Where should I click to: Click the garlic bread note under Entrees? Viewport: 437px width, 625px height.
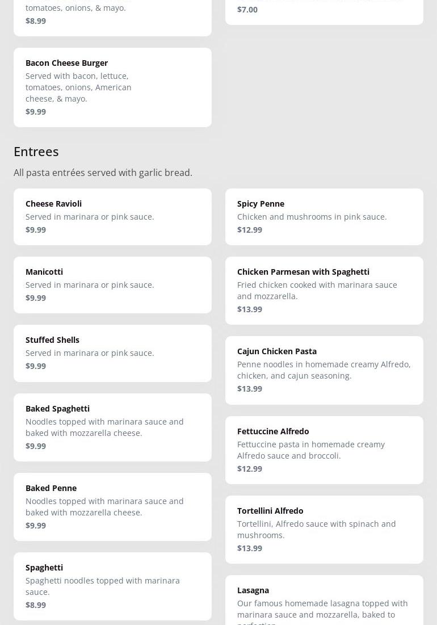coord(103,173)
